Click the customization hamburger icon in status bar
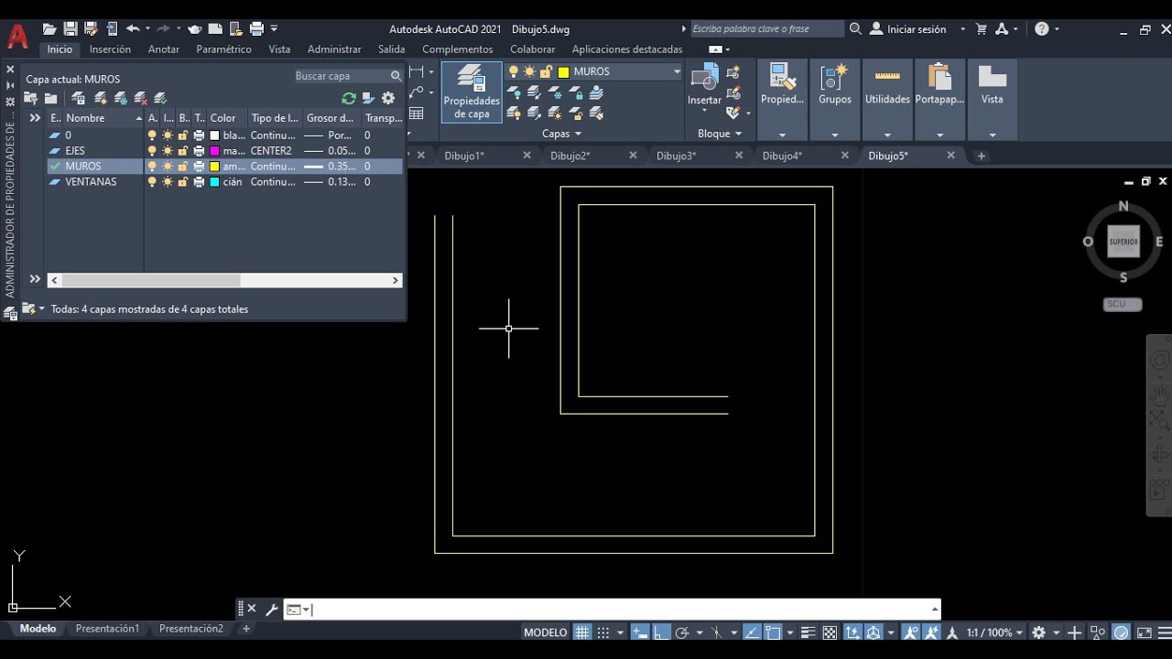The image size is (1172, 659). tap(1165, 632)
